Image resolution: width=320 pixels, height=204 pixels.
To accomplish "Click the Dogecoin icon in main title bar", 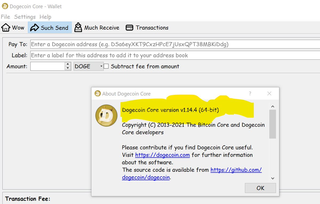I will pos(5,6).
